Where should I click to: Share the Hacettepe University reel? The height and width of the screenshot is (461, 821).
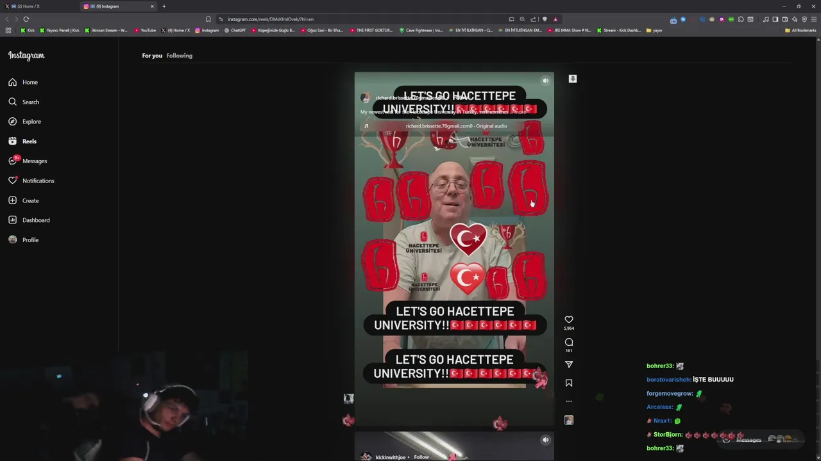pos(569,364)
